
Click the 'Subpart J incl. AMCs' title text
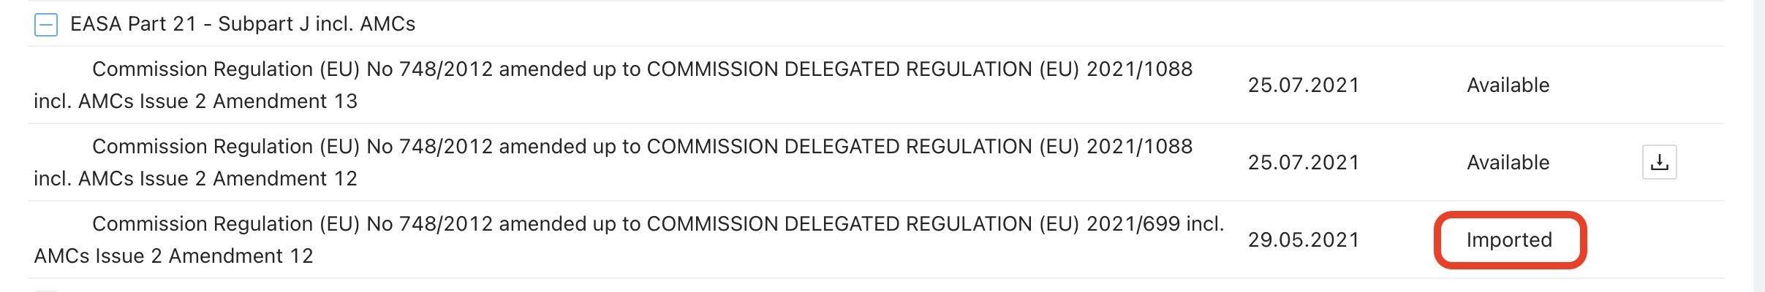tap(317, 24)
